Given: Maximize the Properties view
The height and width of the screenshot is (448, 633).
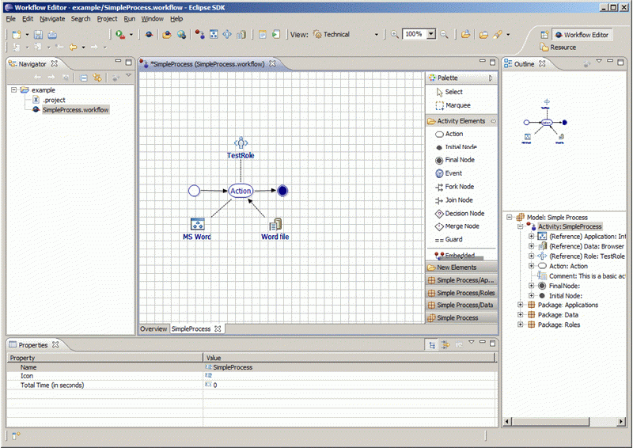Looking at the screenshot, I should pyautogui.click(x=492, y=344).
